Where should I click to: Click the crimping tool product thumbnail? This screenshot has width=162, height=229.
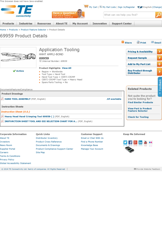click(x=18, y=57)
